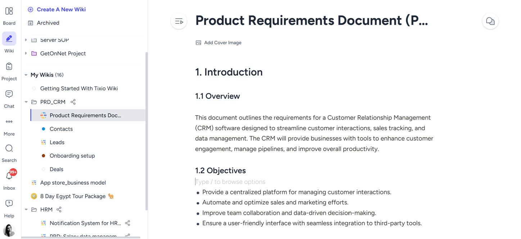Open the comments icon near the document title
521x239 pixels.
[490, 21]
